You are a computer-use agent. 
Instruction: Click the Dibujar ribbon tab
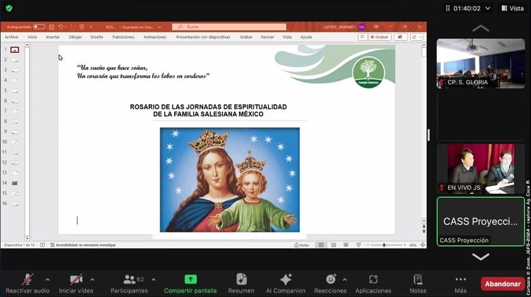(x=75, y=37)
